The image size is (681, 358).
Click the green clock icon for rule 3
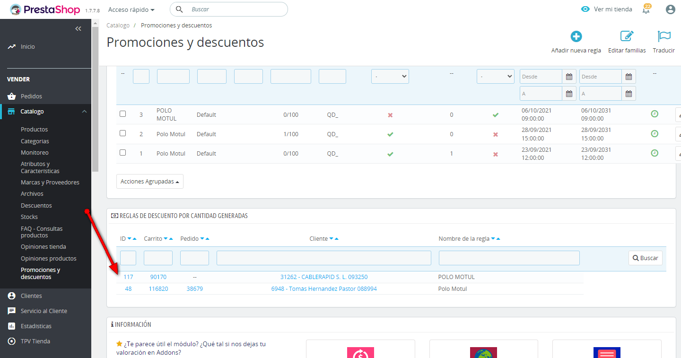click(655, 114)
